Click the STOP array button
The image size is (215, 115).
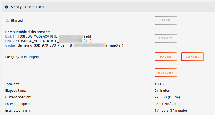166,20
